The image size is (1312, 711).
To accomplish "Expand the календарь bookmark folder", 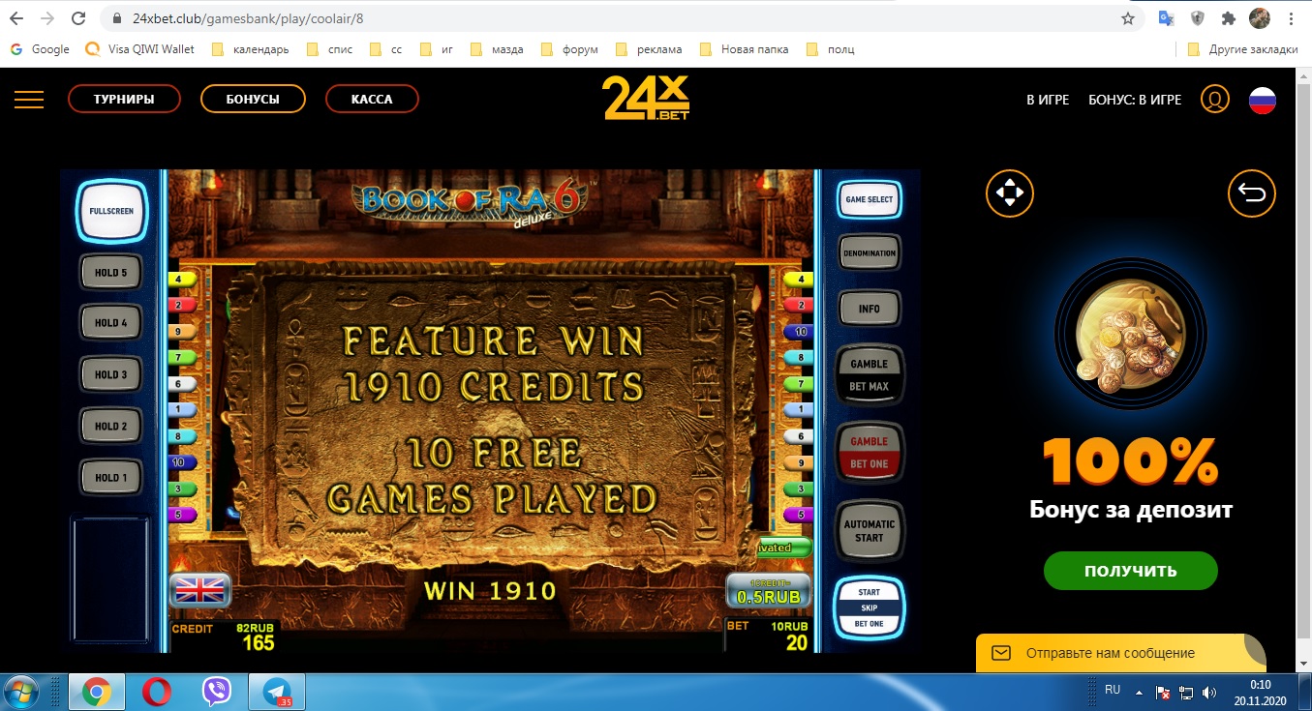I will tap(251, 49).
